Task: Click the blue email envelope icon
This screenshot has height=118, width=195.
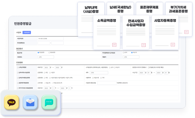Action: point(30,102)
